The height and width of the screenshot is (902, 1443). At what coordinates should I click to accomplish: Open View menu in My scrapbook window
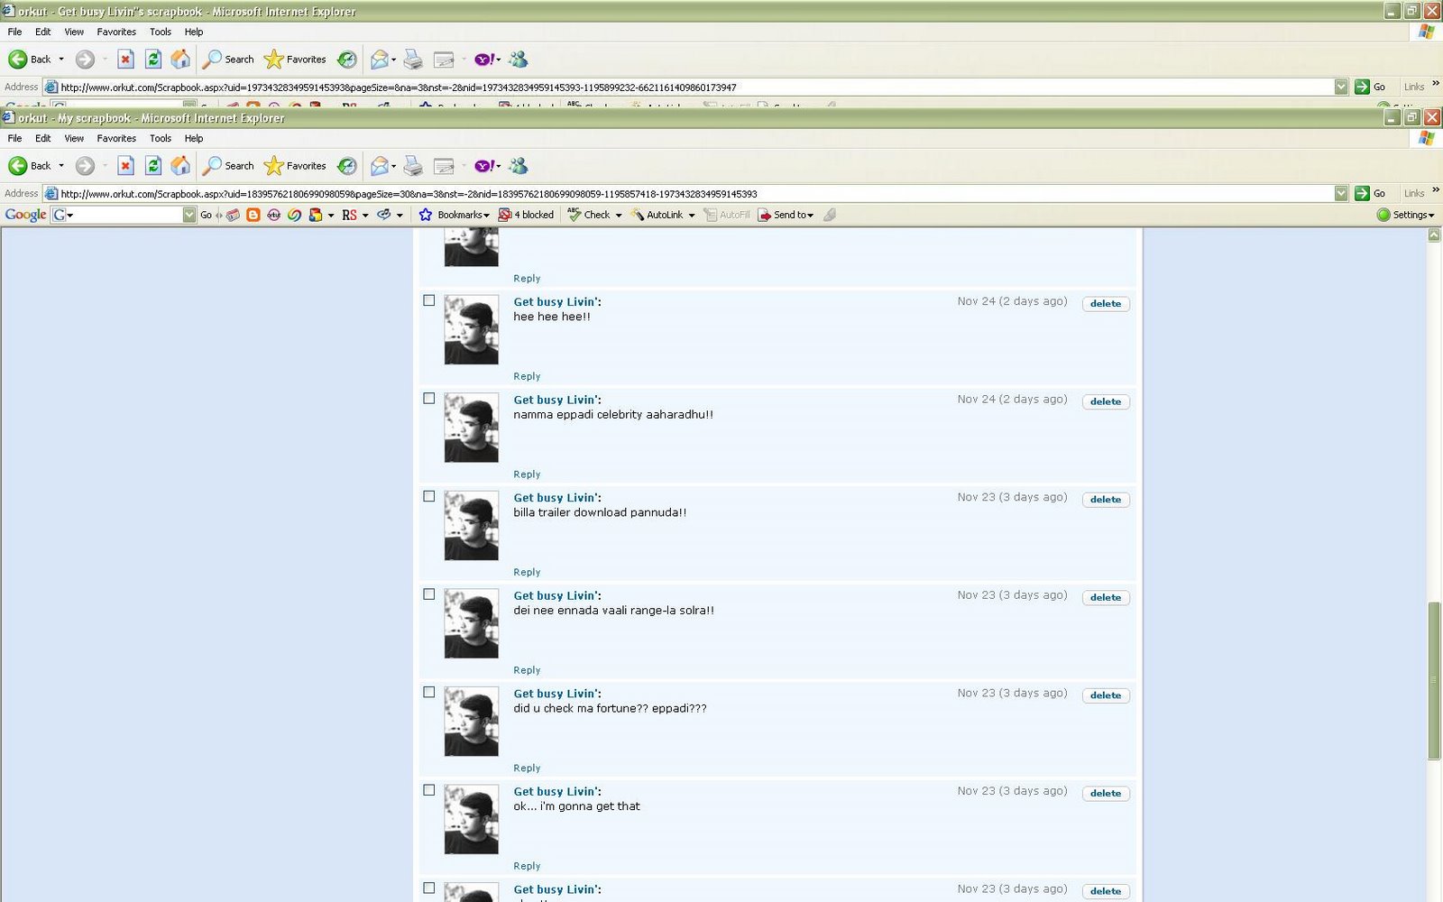(x=74, y=138)
